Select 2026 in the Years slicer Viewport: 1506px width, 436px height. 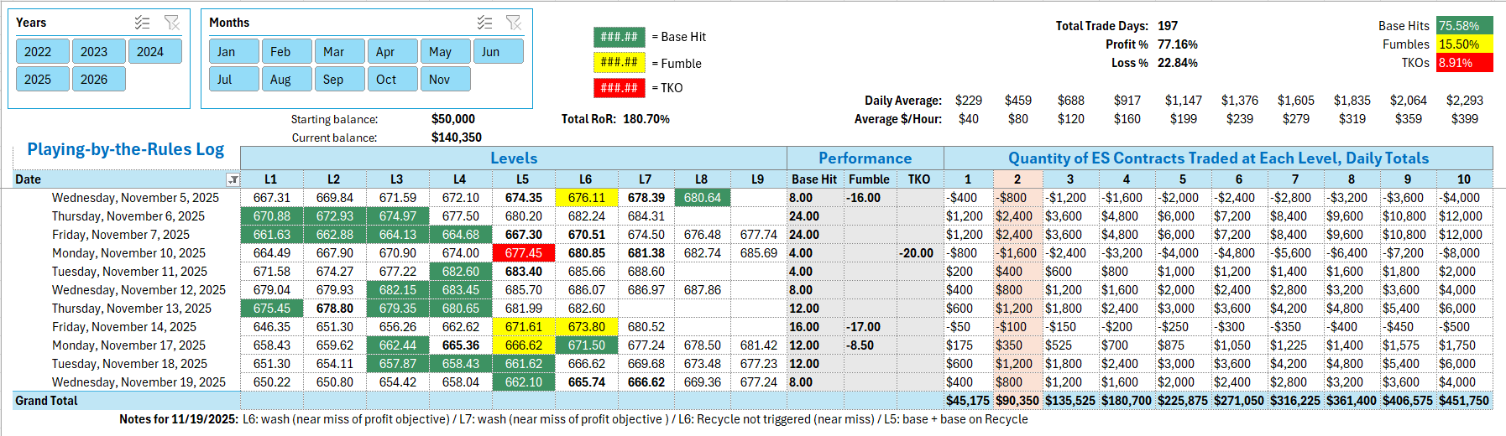(94, 79)
